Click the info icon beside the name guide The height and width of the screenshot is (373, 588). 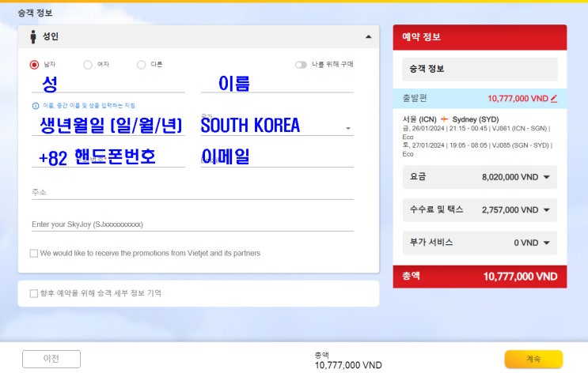[36, 106]
